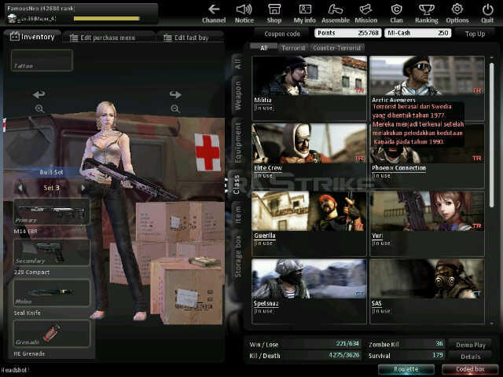Open the Inventory tab

tap(32, 37)
